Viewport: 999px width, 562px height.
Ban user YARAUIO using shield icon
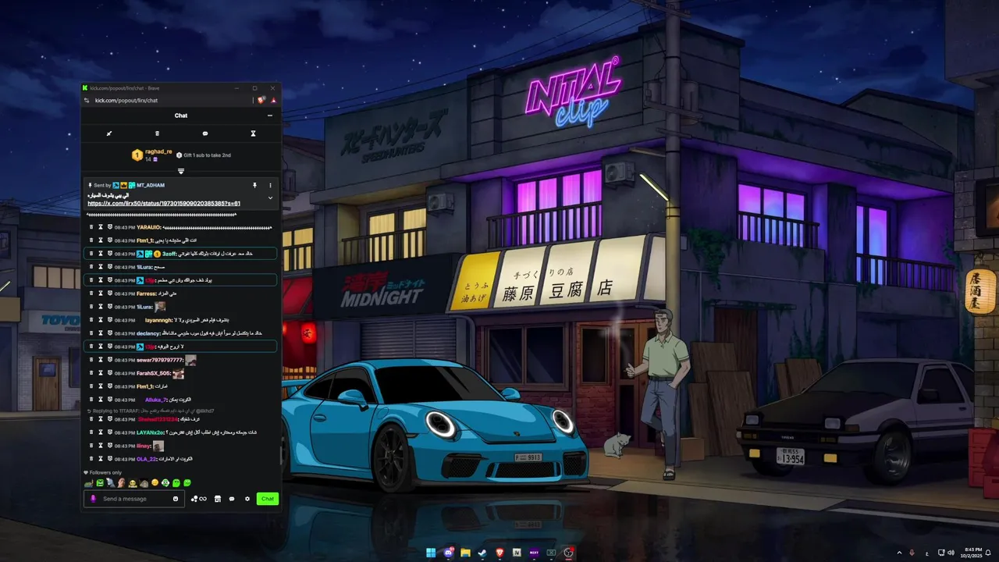109,227
